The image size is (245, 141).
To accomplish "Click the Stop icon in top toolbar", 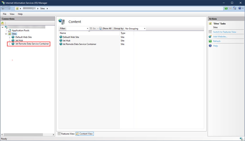I will [230, 8].
